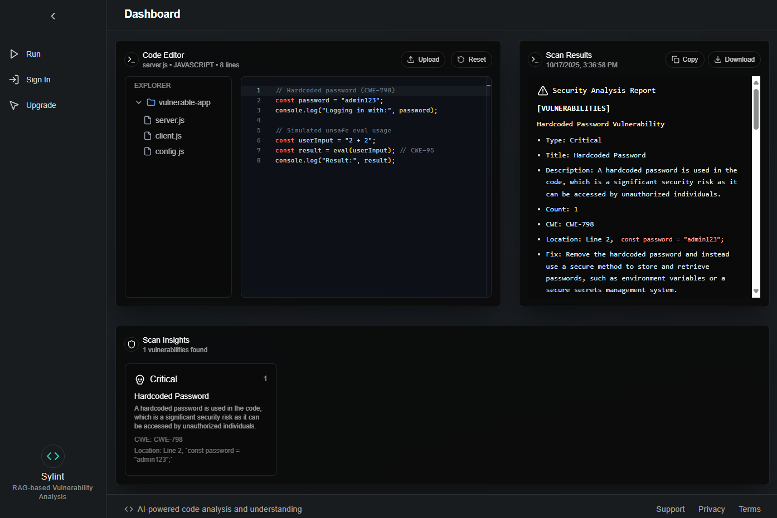The height and width of the screenshot is (518, 777).
Task: Click the scan results scrollbar down arrow
Action: [x=756, y=292]
